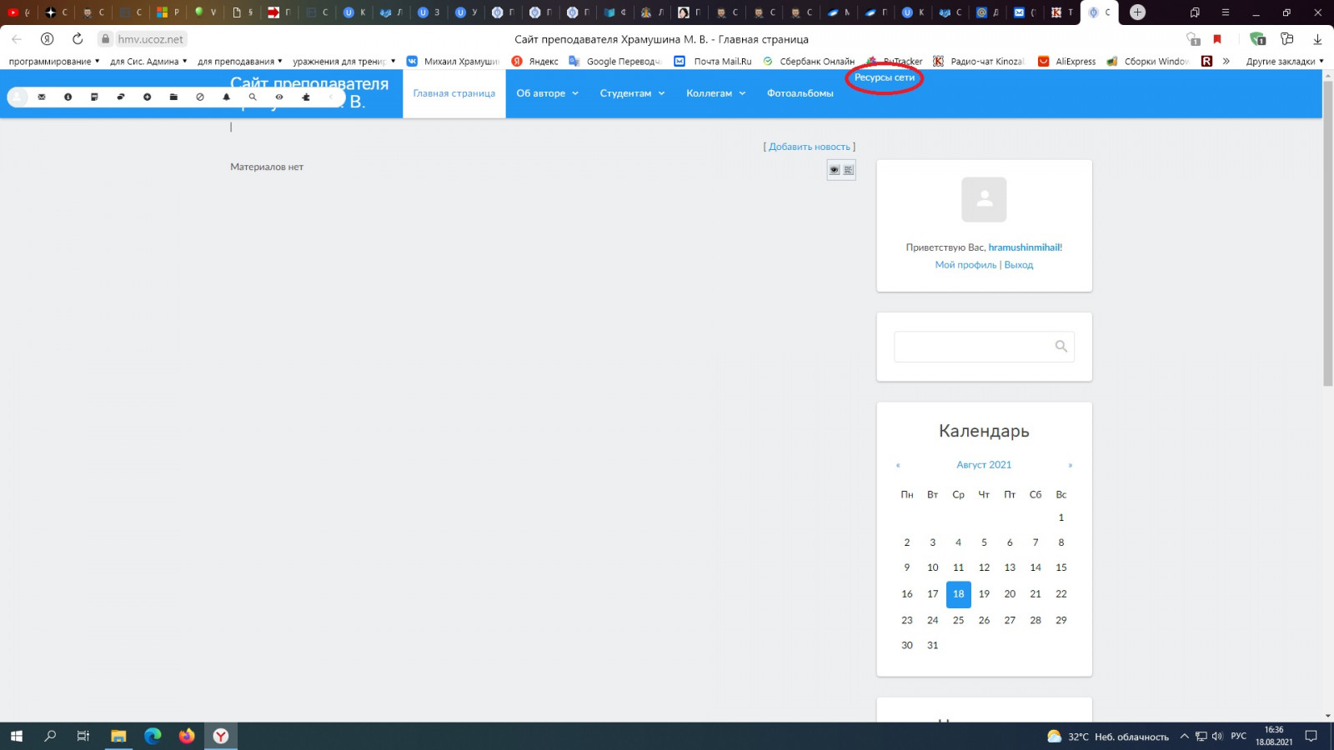Go to next month in the calendar
The image size is (1334, 750).
(x=1070, y=465)
